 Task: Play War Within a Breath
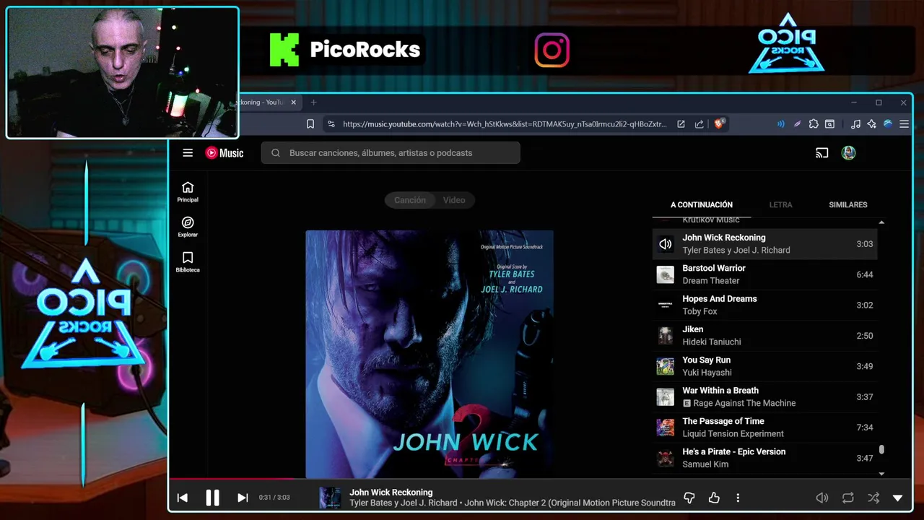(x=765, y=396)
